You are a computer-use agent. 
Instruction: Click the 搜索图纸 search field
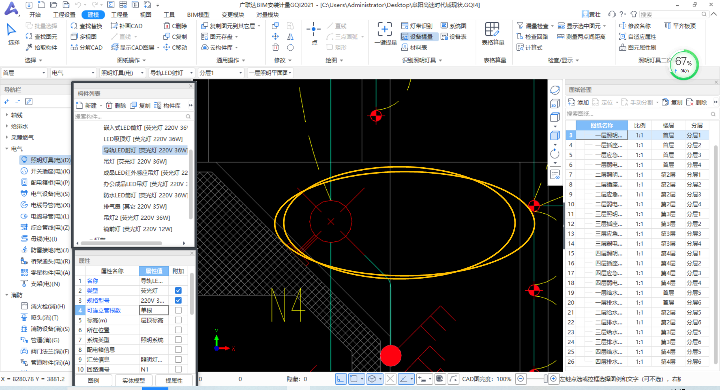(641, 114)
